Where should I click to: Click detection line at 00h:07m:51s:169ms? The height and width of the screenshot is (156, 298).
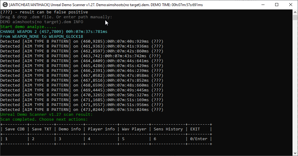point(82,100)
